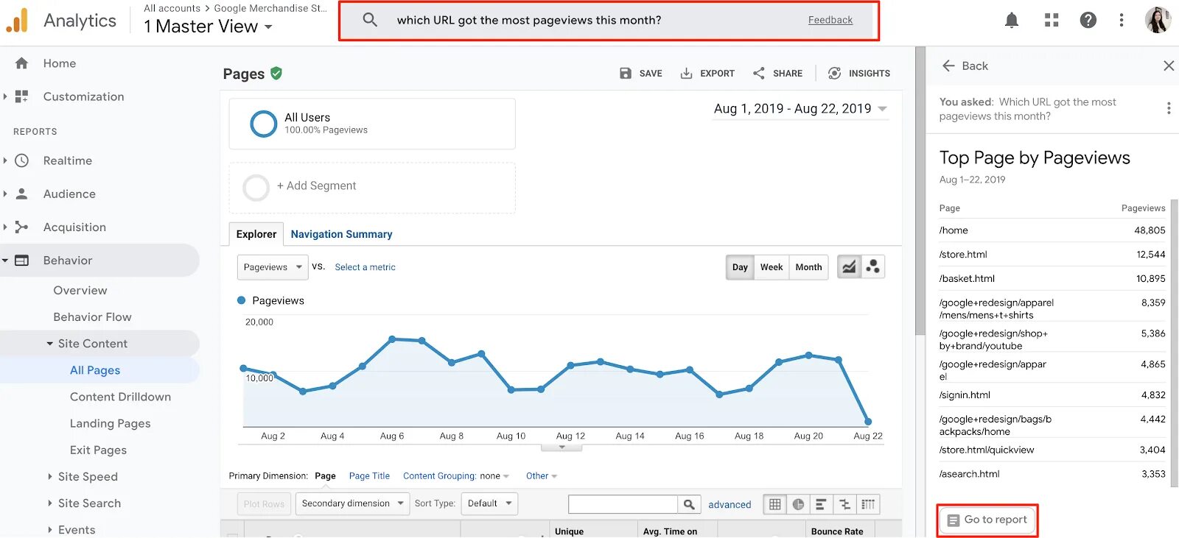Click the table filter search field
This screenshot has width=1179, height=538.
click(623, 504)
